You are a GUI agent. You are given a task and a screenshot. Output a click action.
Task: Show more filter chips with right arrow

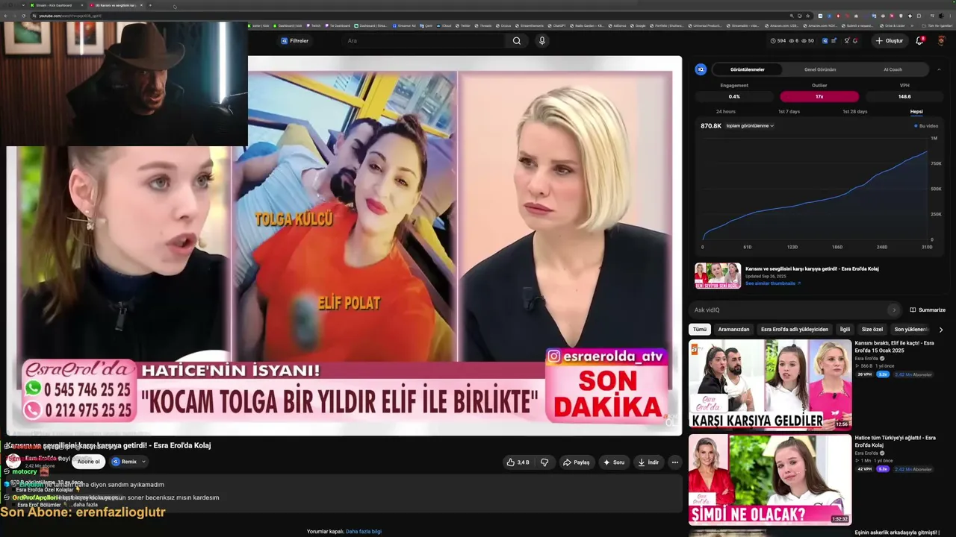pos(940,329)
